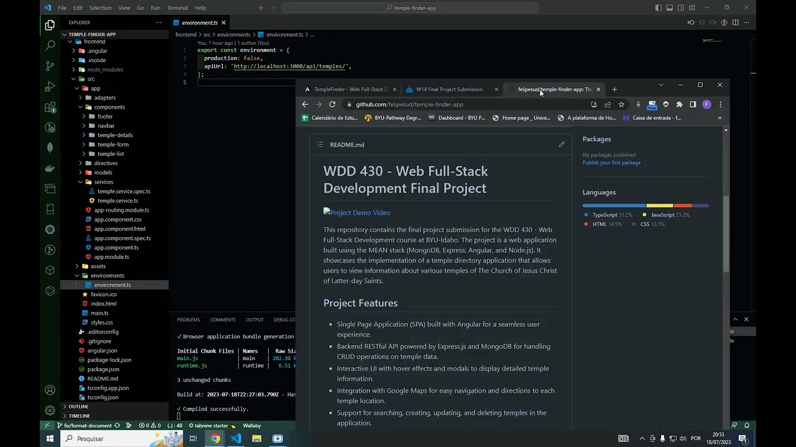Open Accounts icon in VS Code activity bar
This screenshot has width=796, height=447.
[x=50, y=390]
